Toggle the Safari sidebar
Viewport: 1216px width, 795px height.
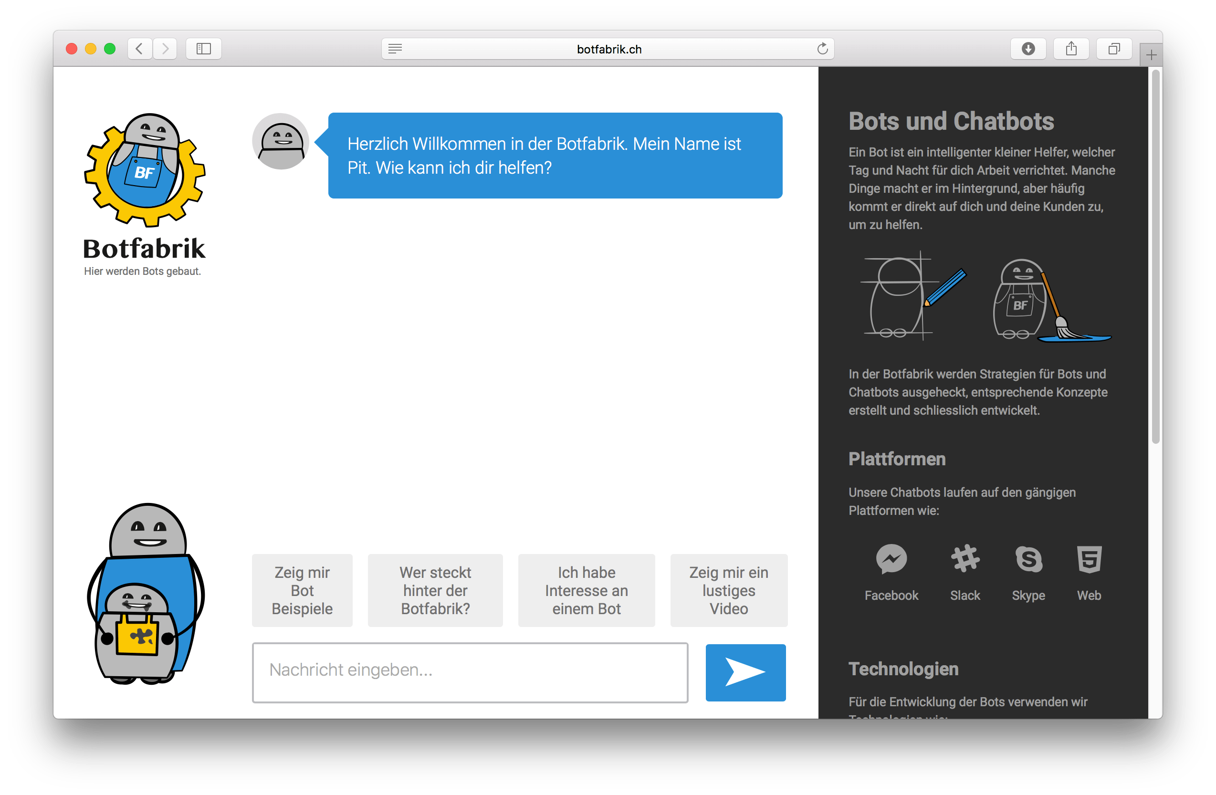click(x=203, y=49)
